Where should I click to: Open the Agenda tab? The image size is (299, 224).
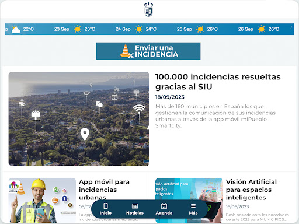click(164, 209)
